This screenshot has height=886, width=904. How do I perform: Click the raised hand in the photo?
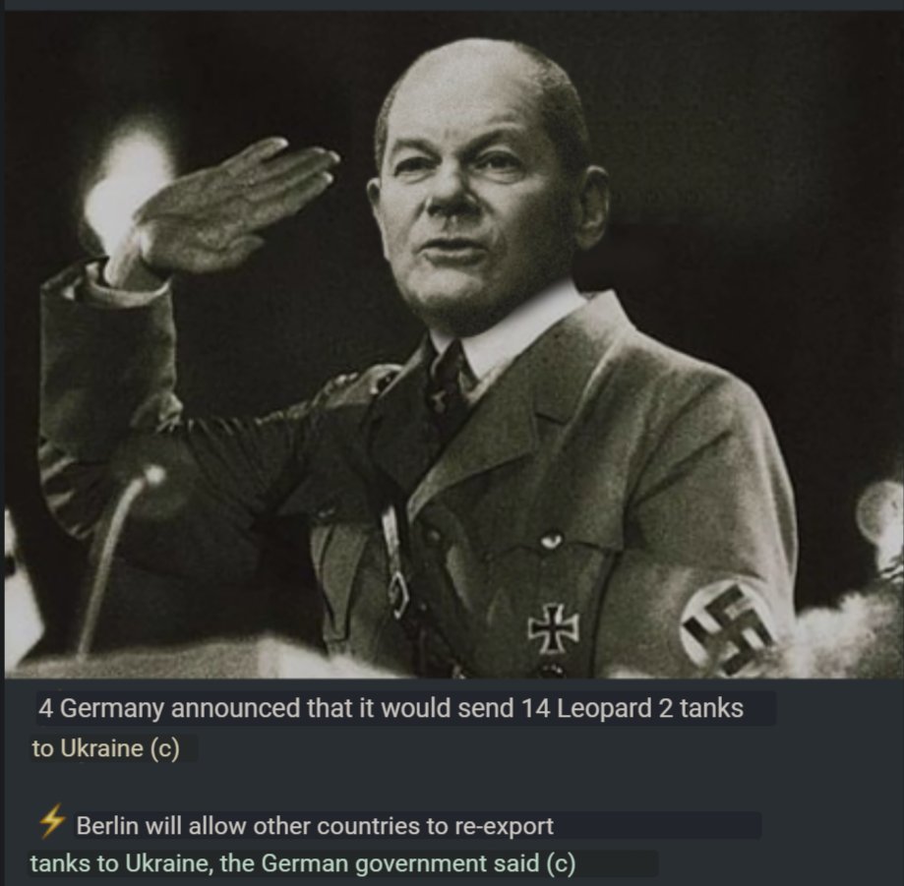[236, 205]
